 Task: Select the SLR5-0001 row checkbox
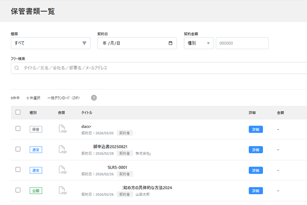coord(18,170)
